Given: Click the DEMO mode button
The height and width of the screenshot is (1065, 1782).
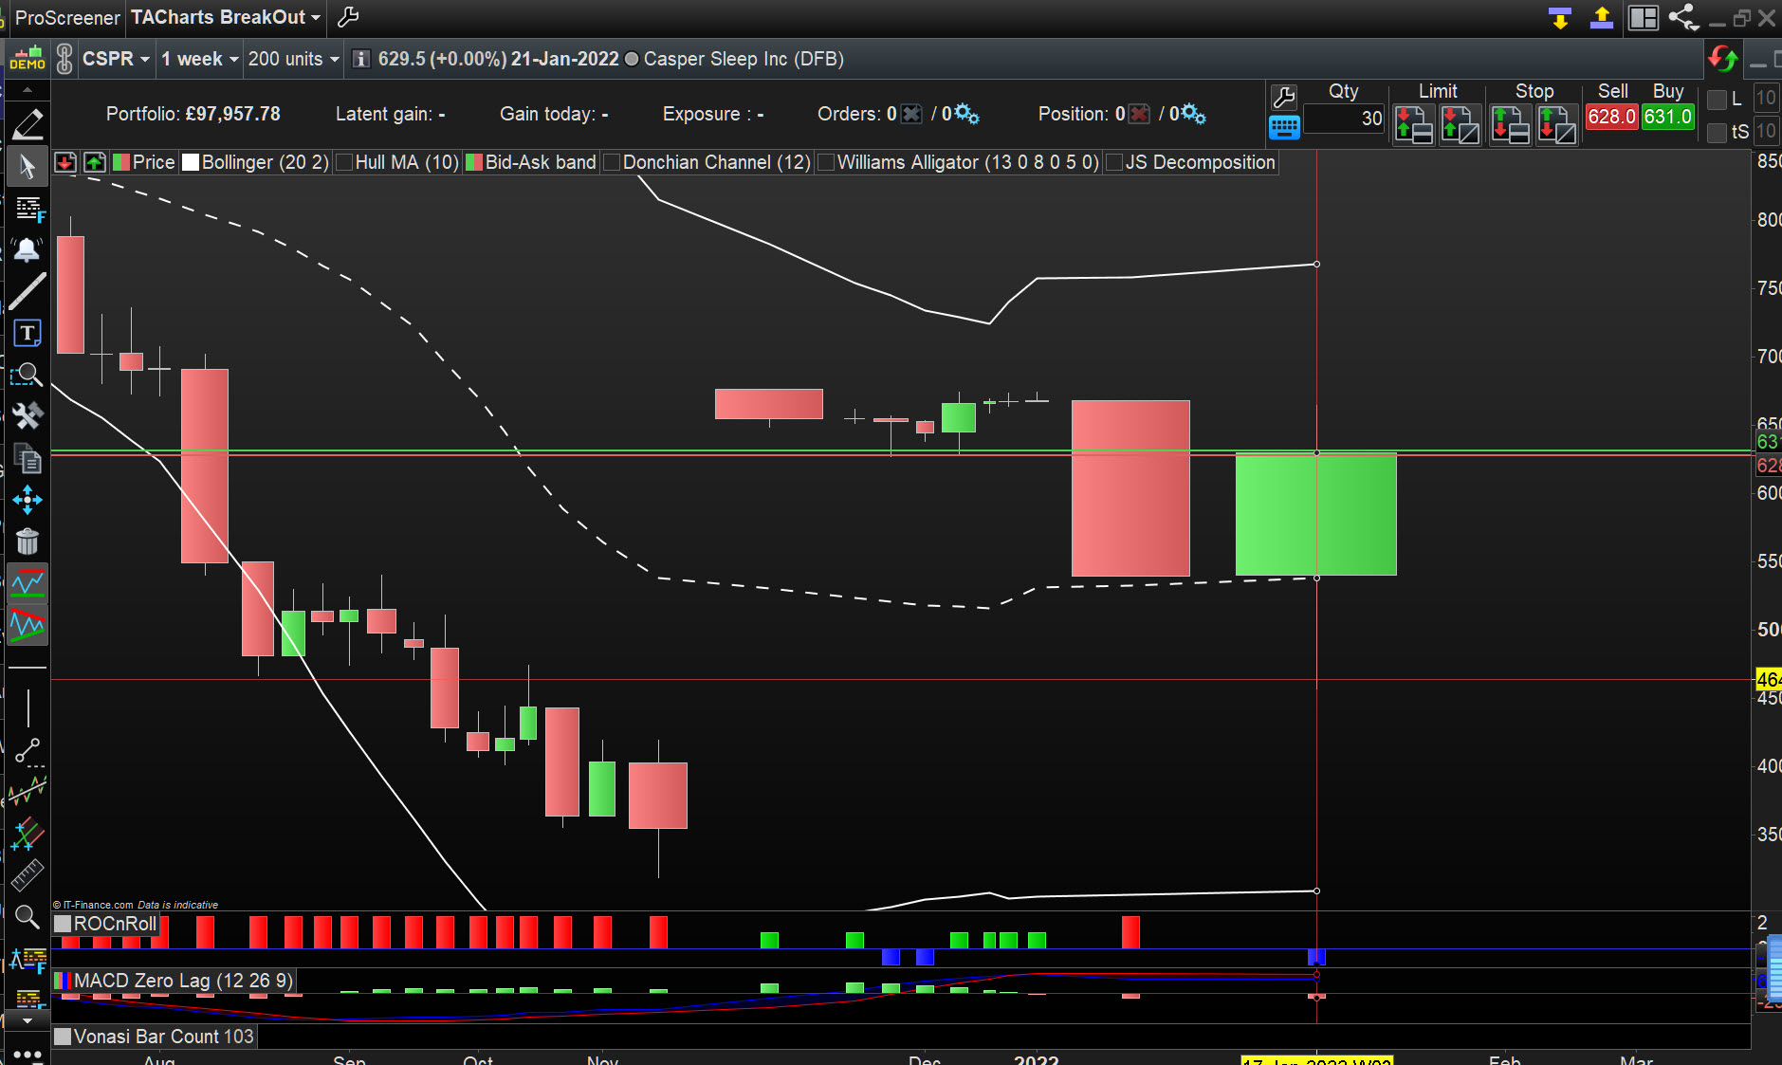Looking at the screenshot, I should 28,59.
